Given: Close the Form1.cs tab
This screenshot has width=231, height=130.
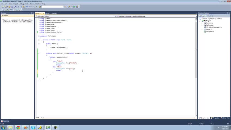Looking at the screenshot, I should pyautogui.click(x=44, y=13).
